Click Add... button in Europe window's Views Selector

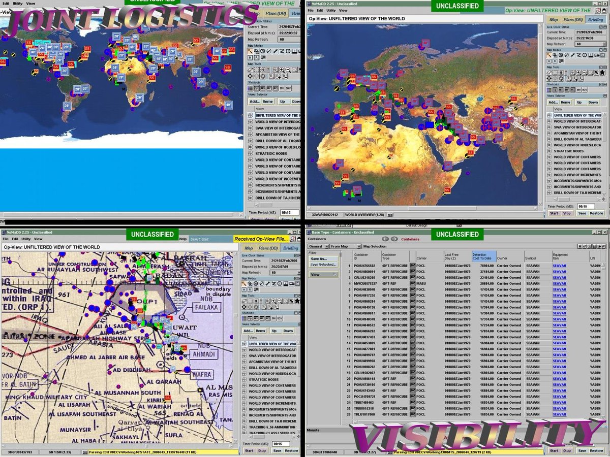(x=553, y=102)
